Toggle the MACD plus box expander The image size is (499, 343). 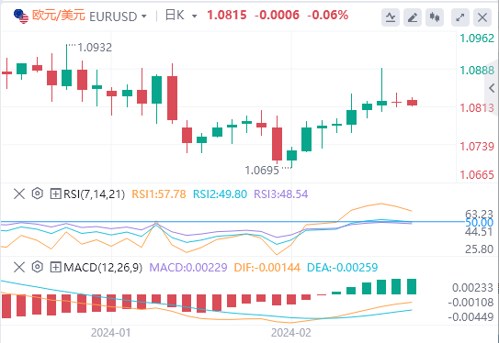[55, 267]
